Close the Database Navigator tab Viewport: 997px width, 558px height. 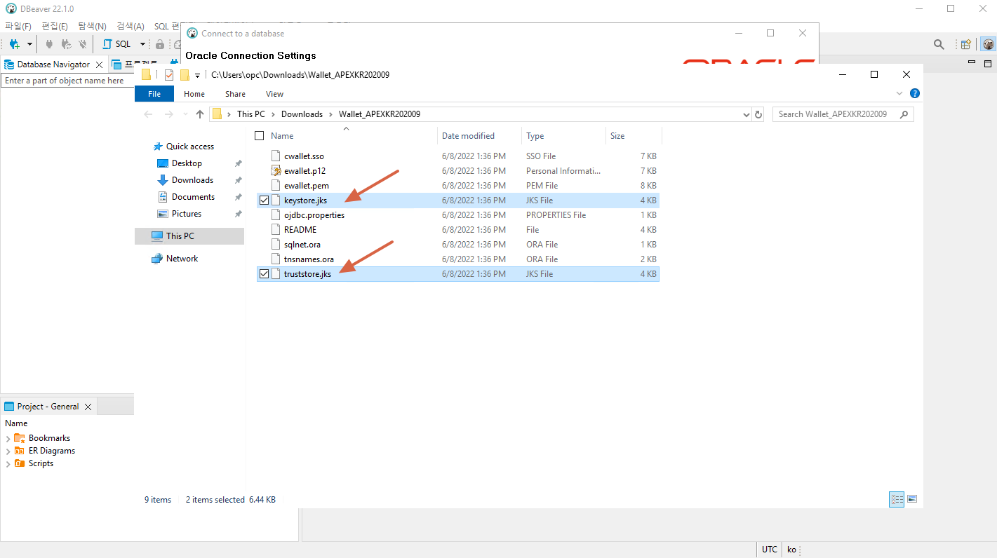click(99, 64)
